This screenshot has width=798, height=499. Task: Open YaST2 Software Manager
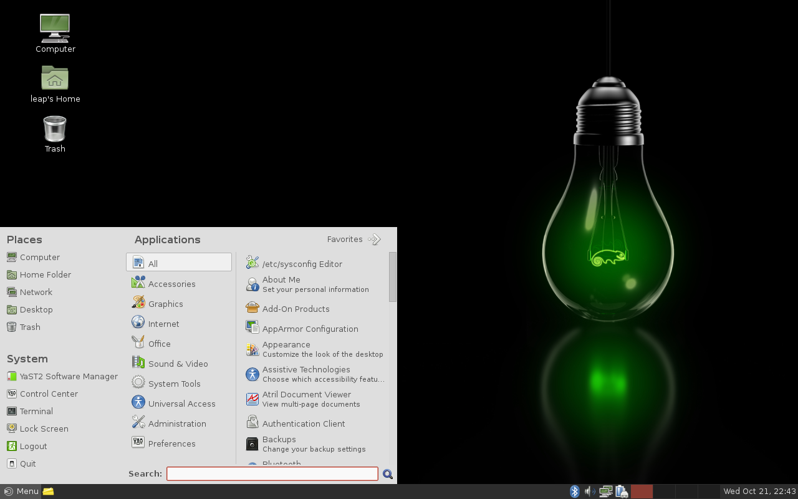coord(62,376)
